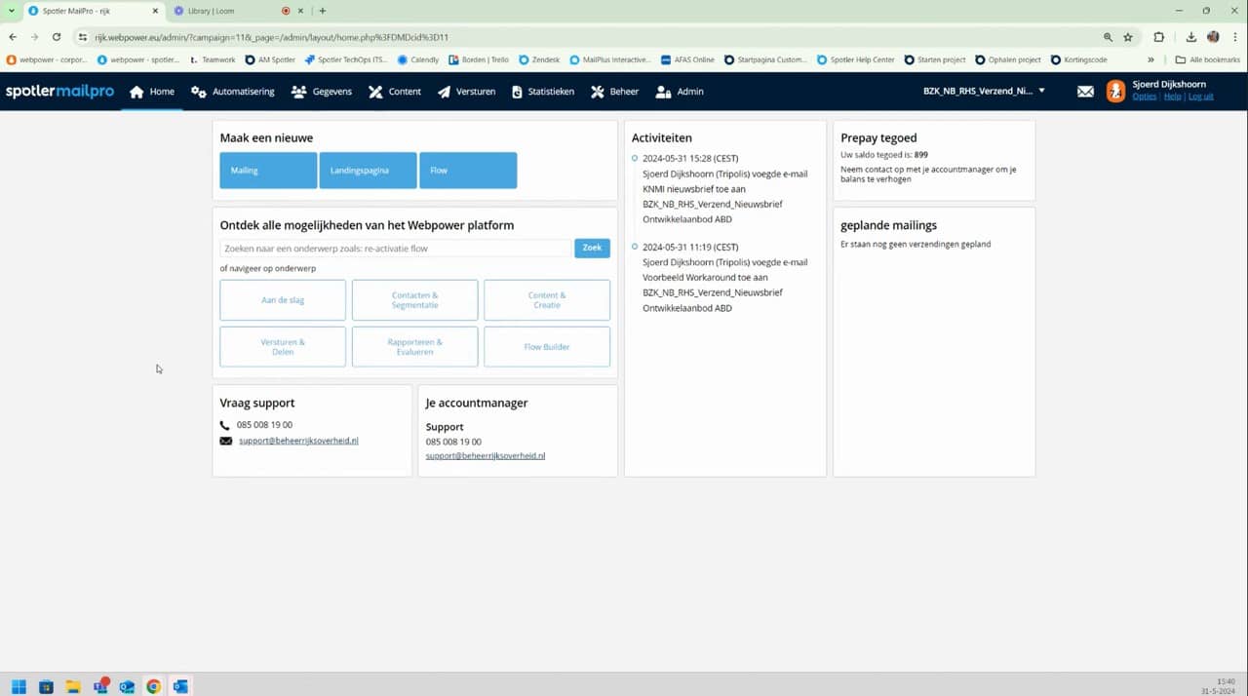Open Chrome downloads icon
1248x696 pixels.
1190,37
